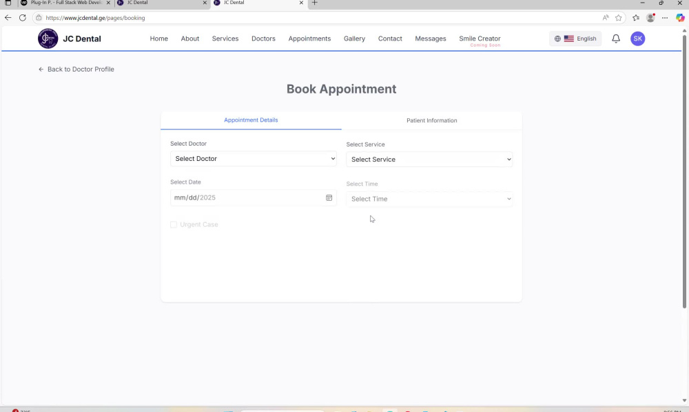The image size is (689, 412).
Task: Click the JC Dental logo icon
Action: [48, 39]
